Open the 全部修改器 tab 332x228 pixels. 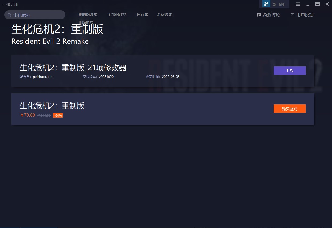coord(117,14)
